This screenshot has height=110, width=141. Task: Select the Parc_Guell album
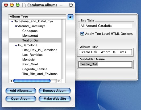coord(30,64)
